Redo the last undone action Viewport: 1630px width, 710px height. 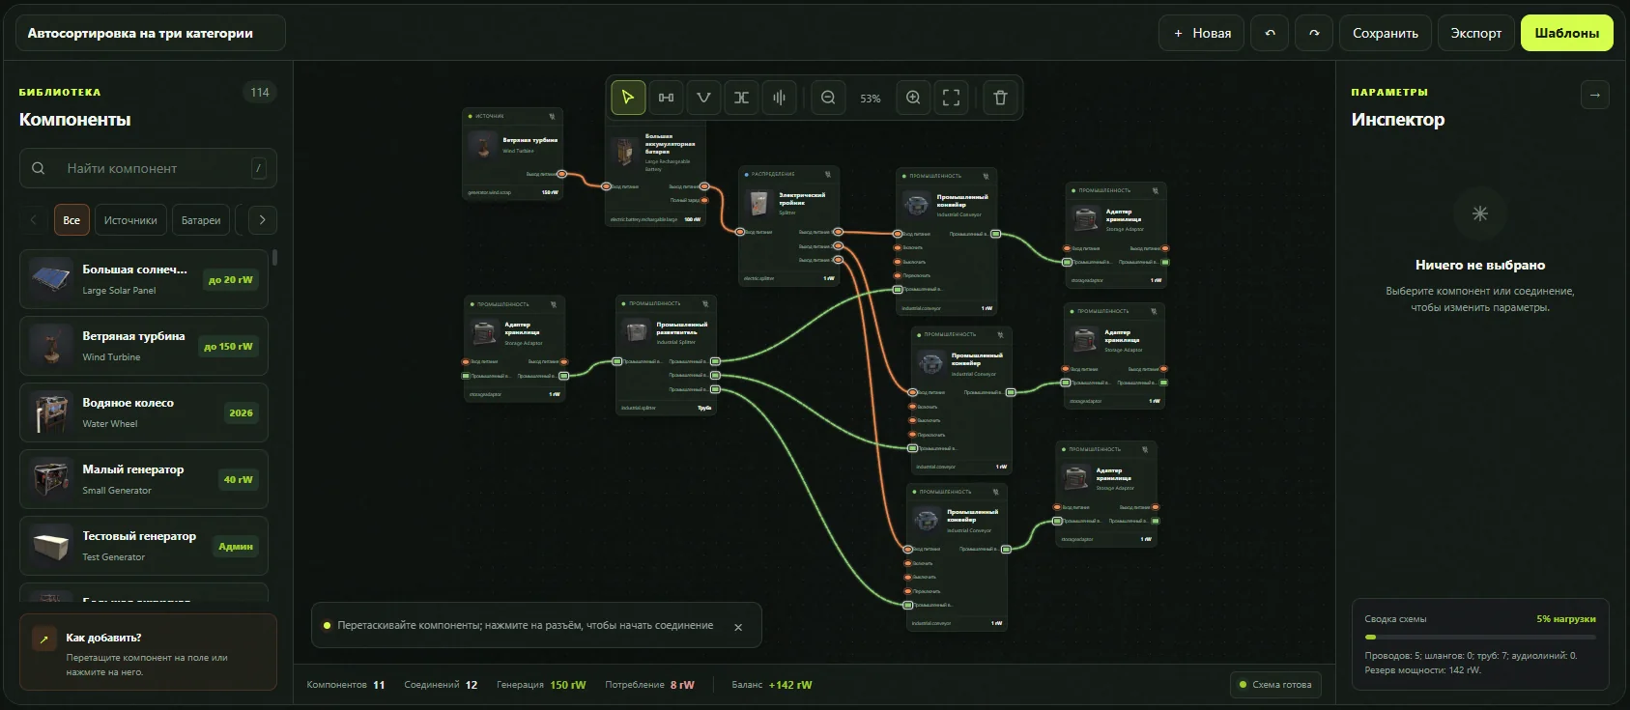click(x=1314, y=33)
